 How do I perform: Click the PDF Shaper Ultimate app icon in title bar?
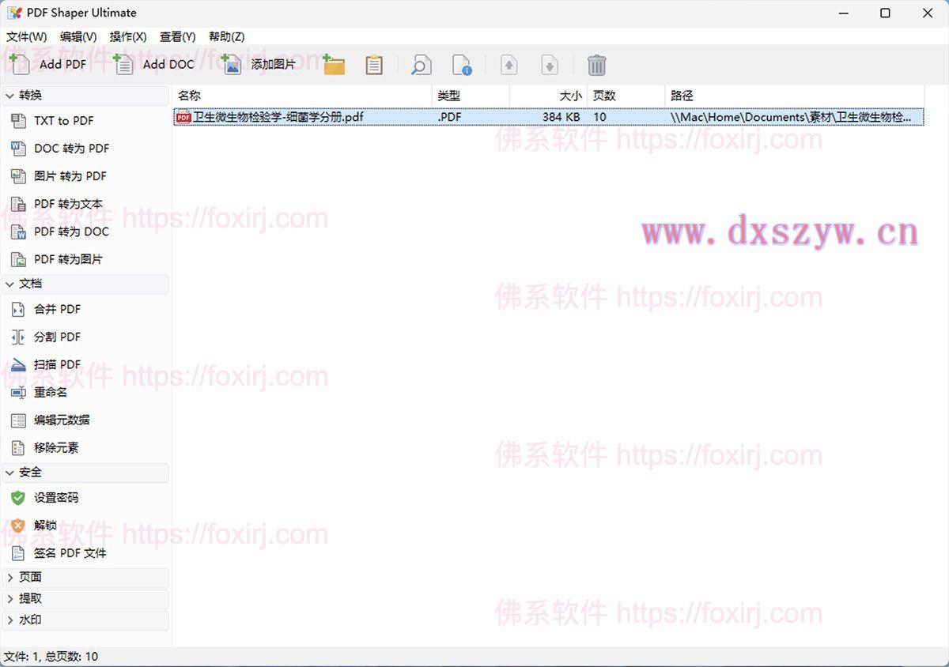(x=14, y=13)
